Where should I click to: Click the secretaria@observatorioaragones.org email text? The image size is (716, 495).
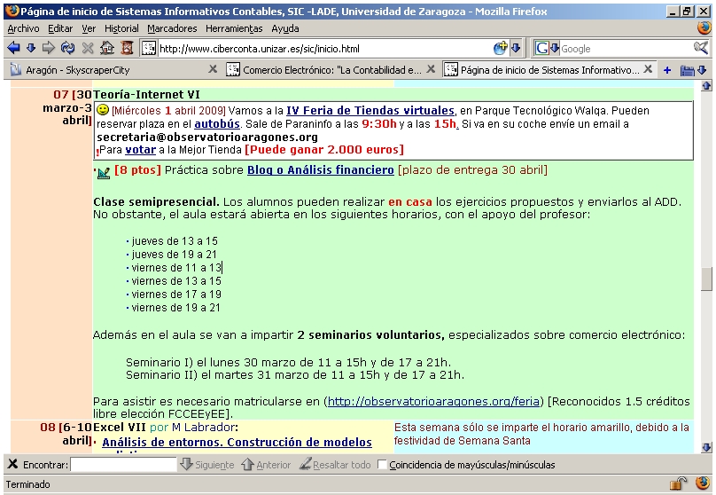[207, 137]
